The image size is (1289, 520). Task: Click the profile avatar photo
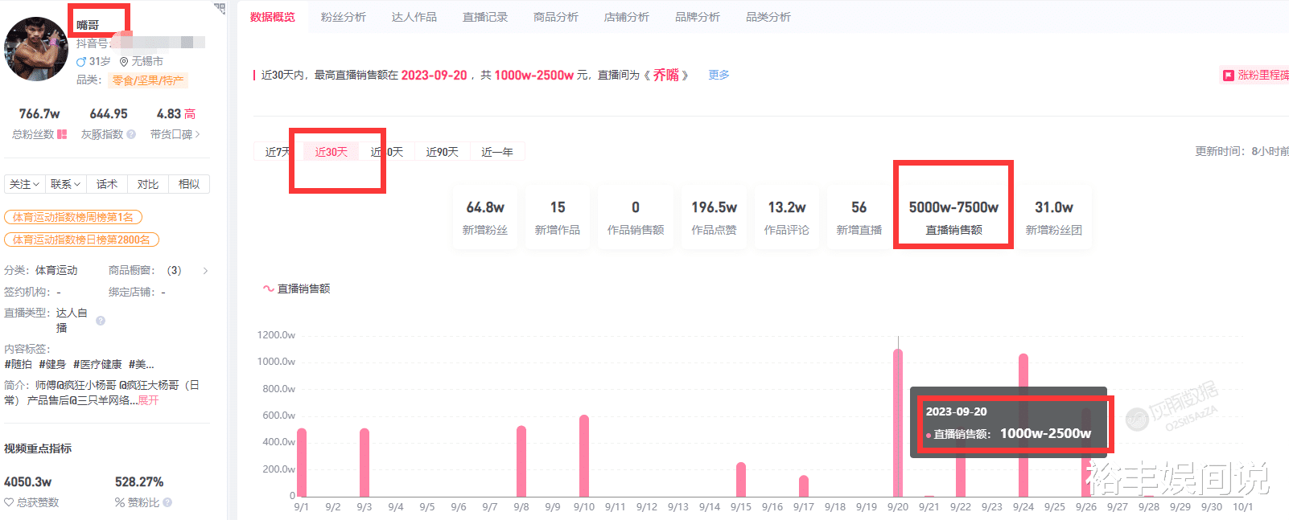[36, 49]
